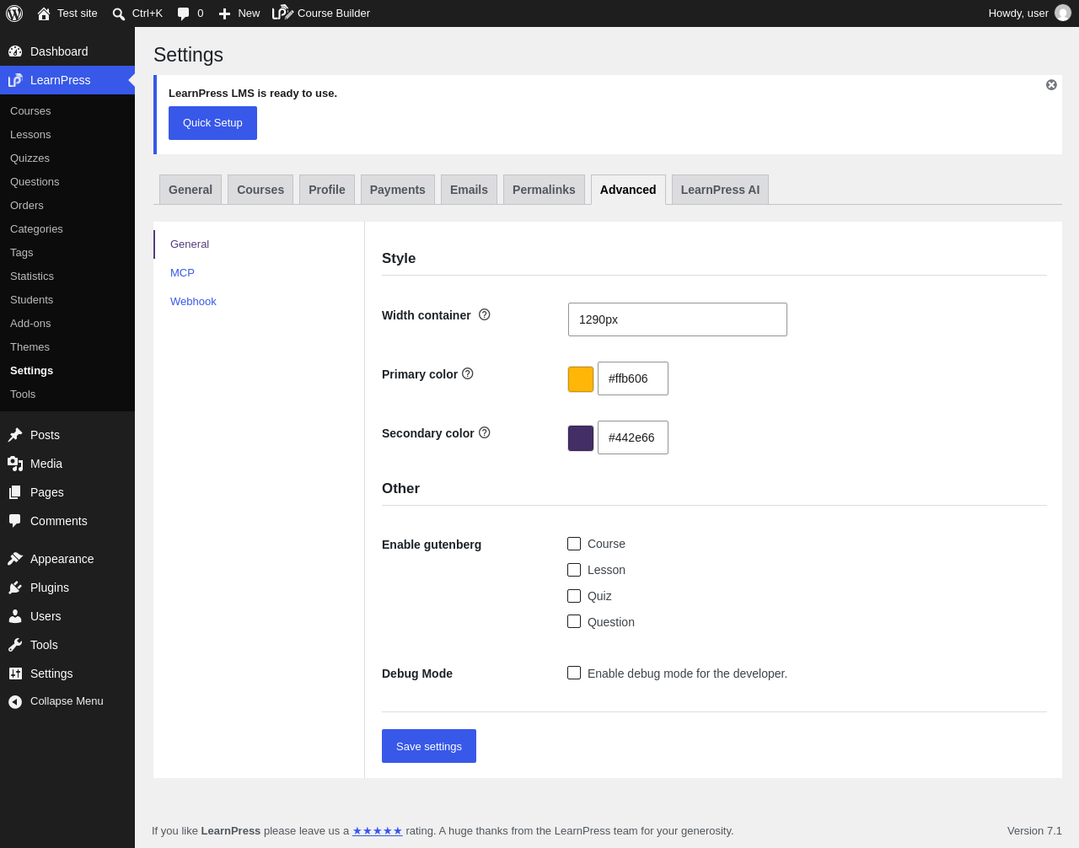Viewport: 1079px width, 848px height.
Task: Open the Secondary color swatch picker
Action: tap(581, 438)
